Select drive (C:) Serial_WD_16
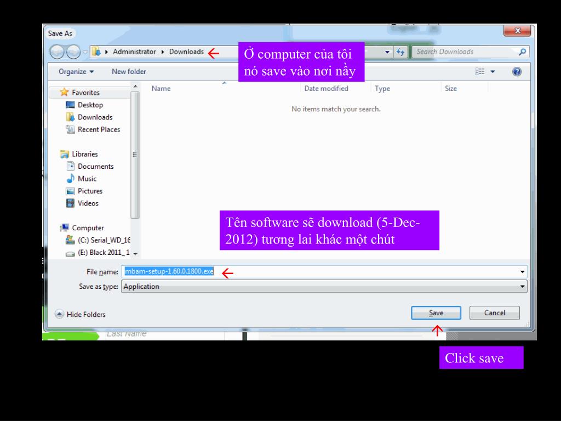Image resolution: width=561 pixels, height=421 pixels. 104,240
